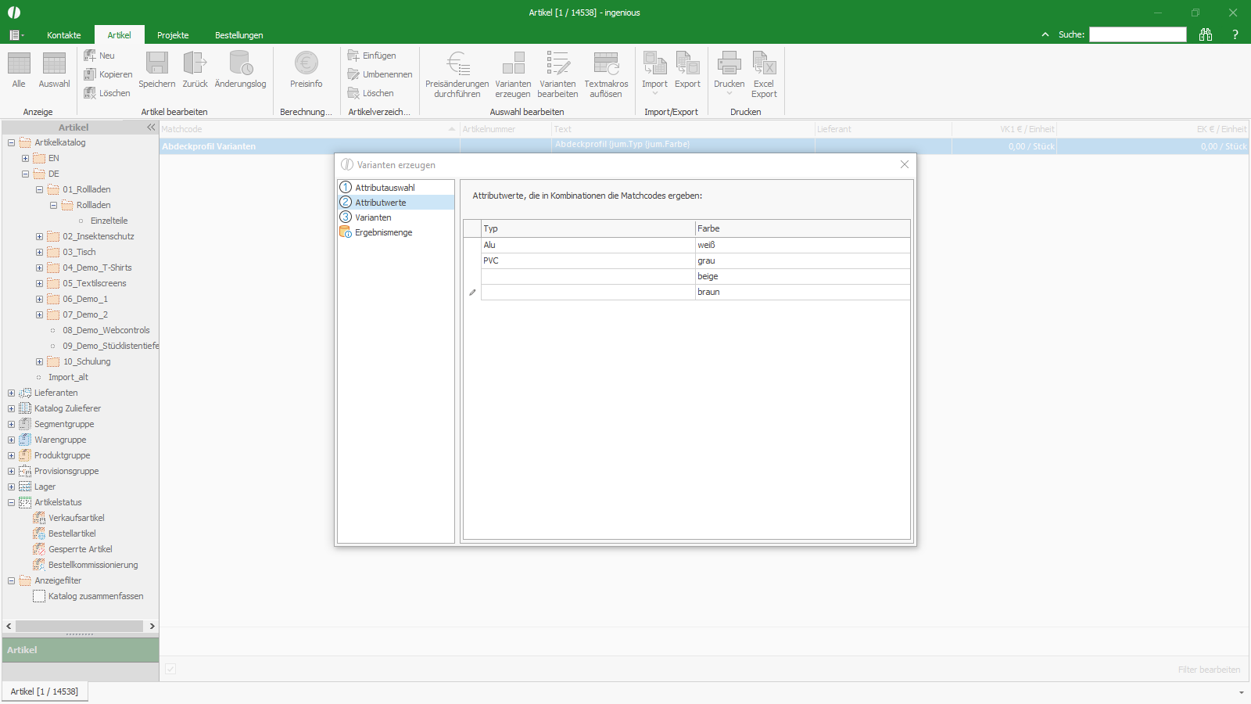Click Filter bearbeiten link
Image resolution: width=1251 pixels, height=704 pixels.
pos(1209,670)
